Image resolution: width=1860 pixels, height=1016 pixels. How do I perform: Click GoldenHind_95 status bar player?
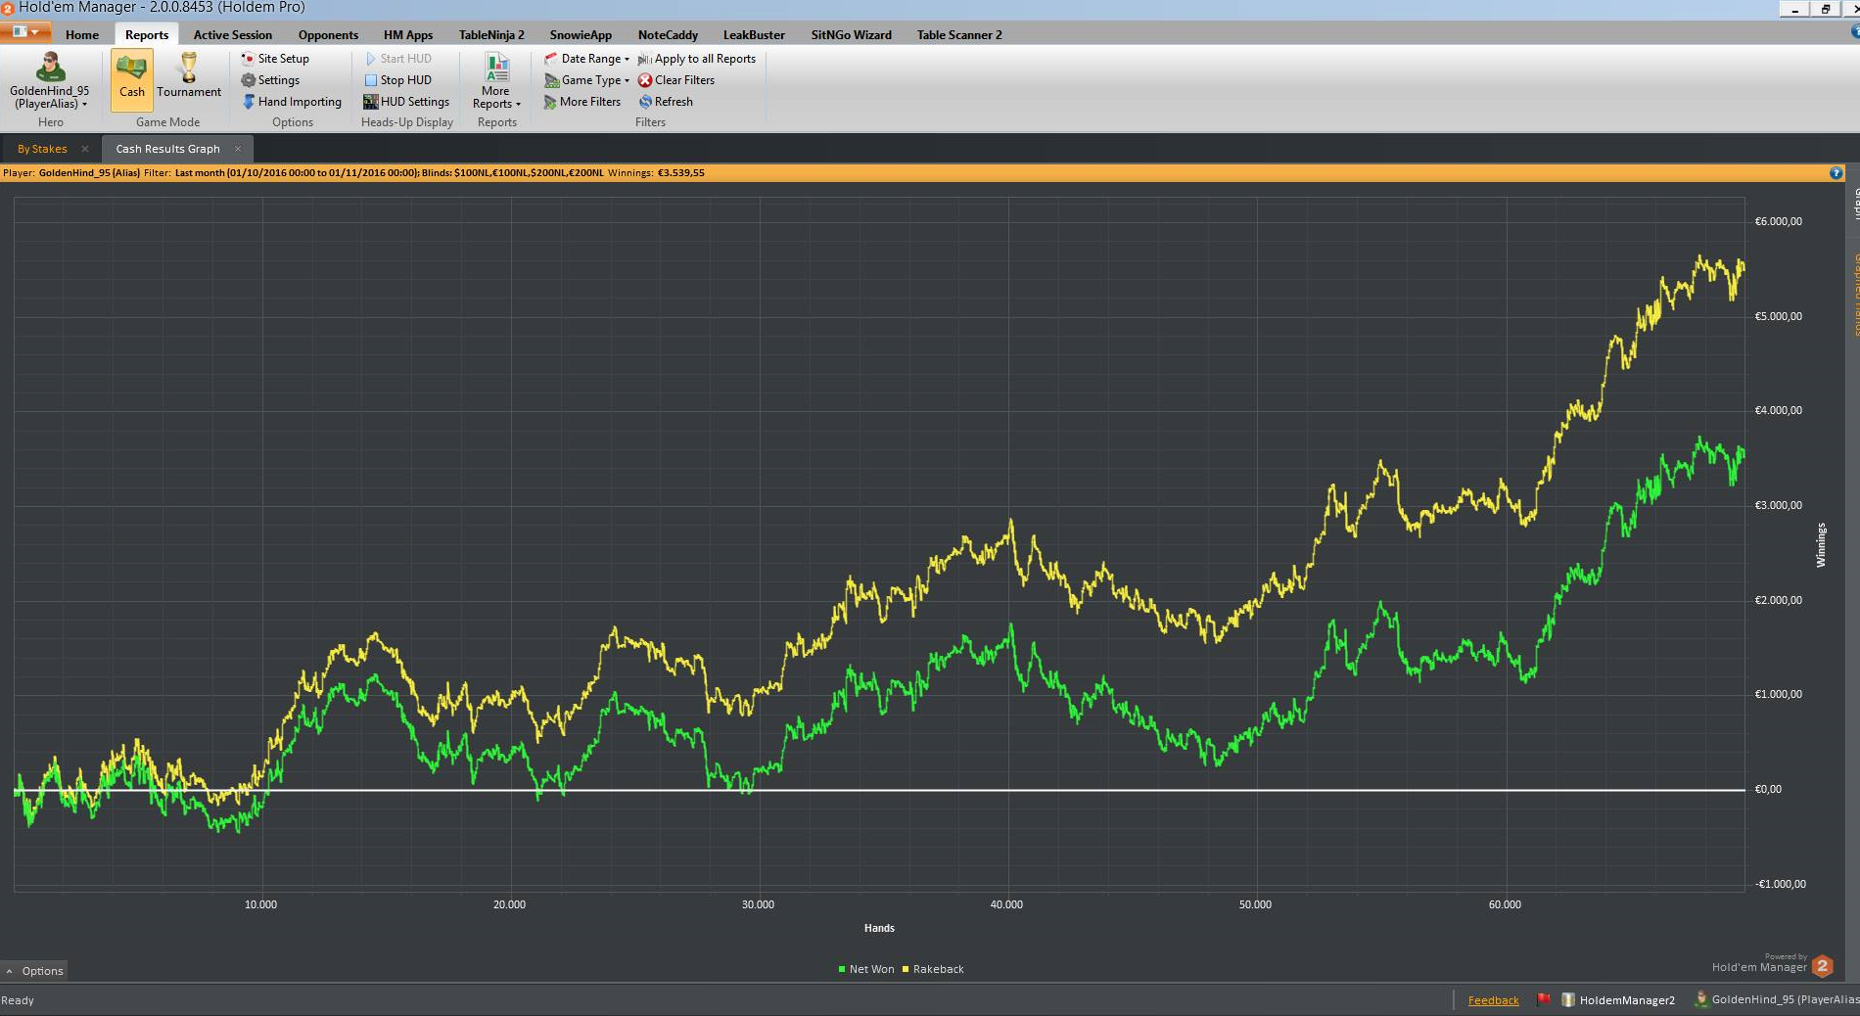1776,999
